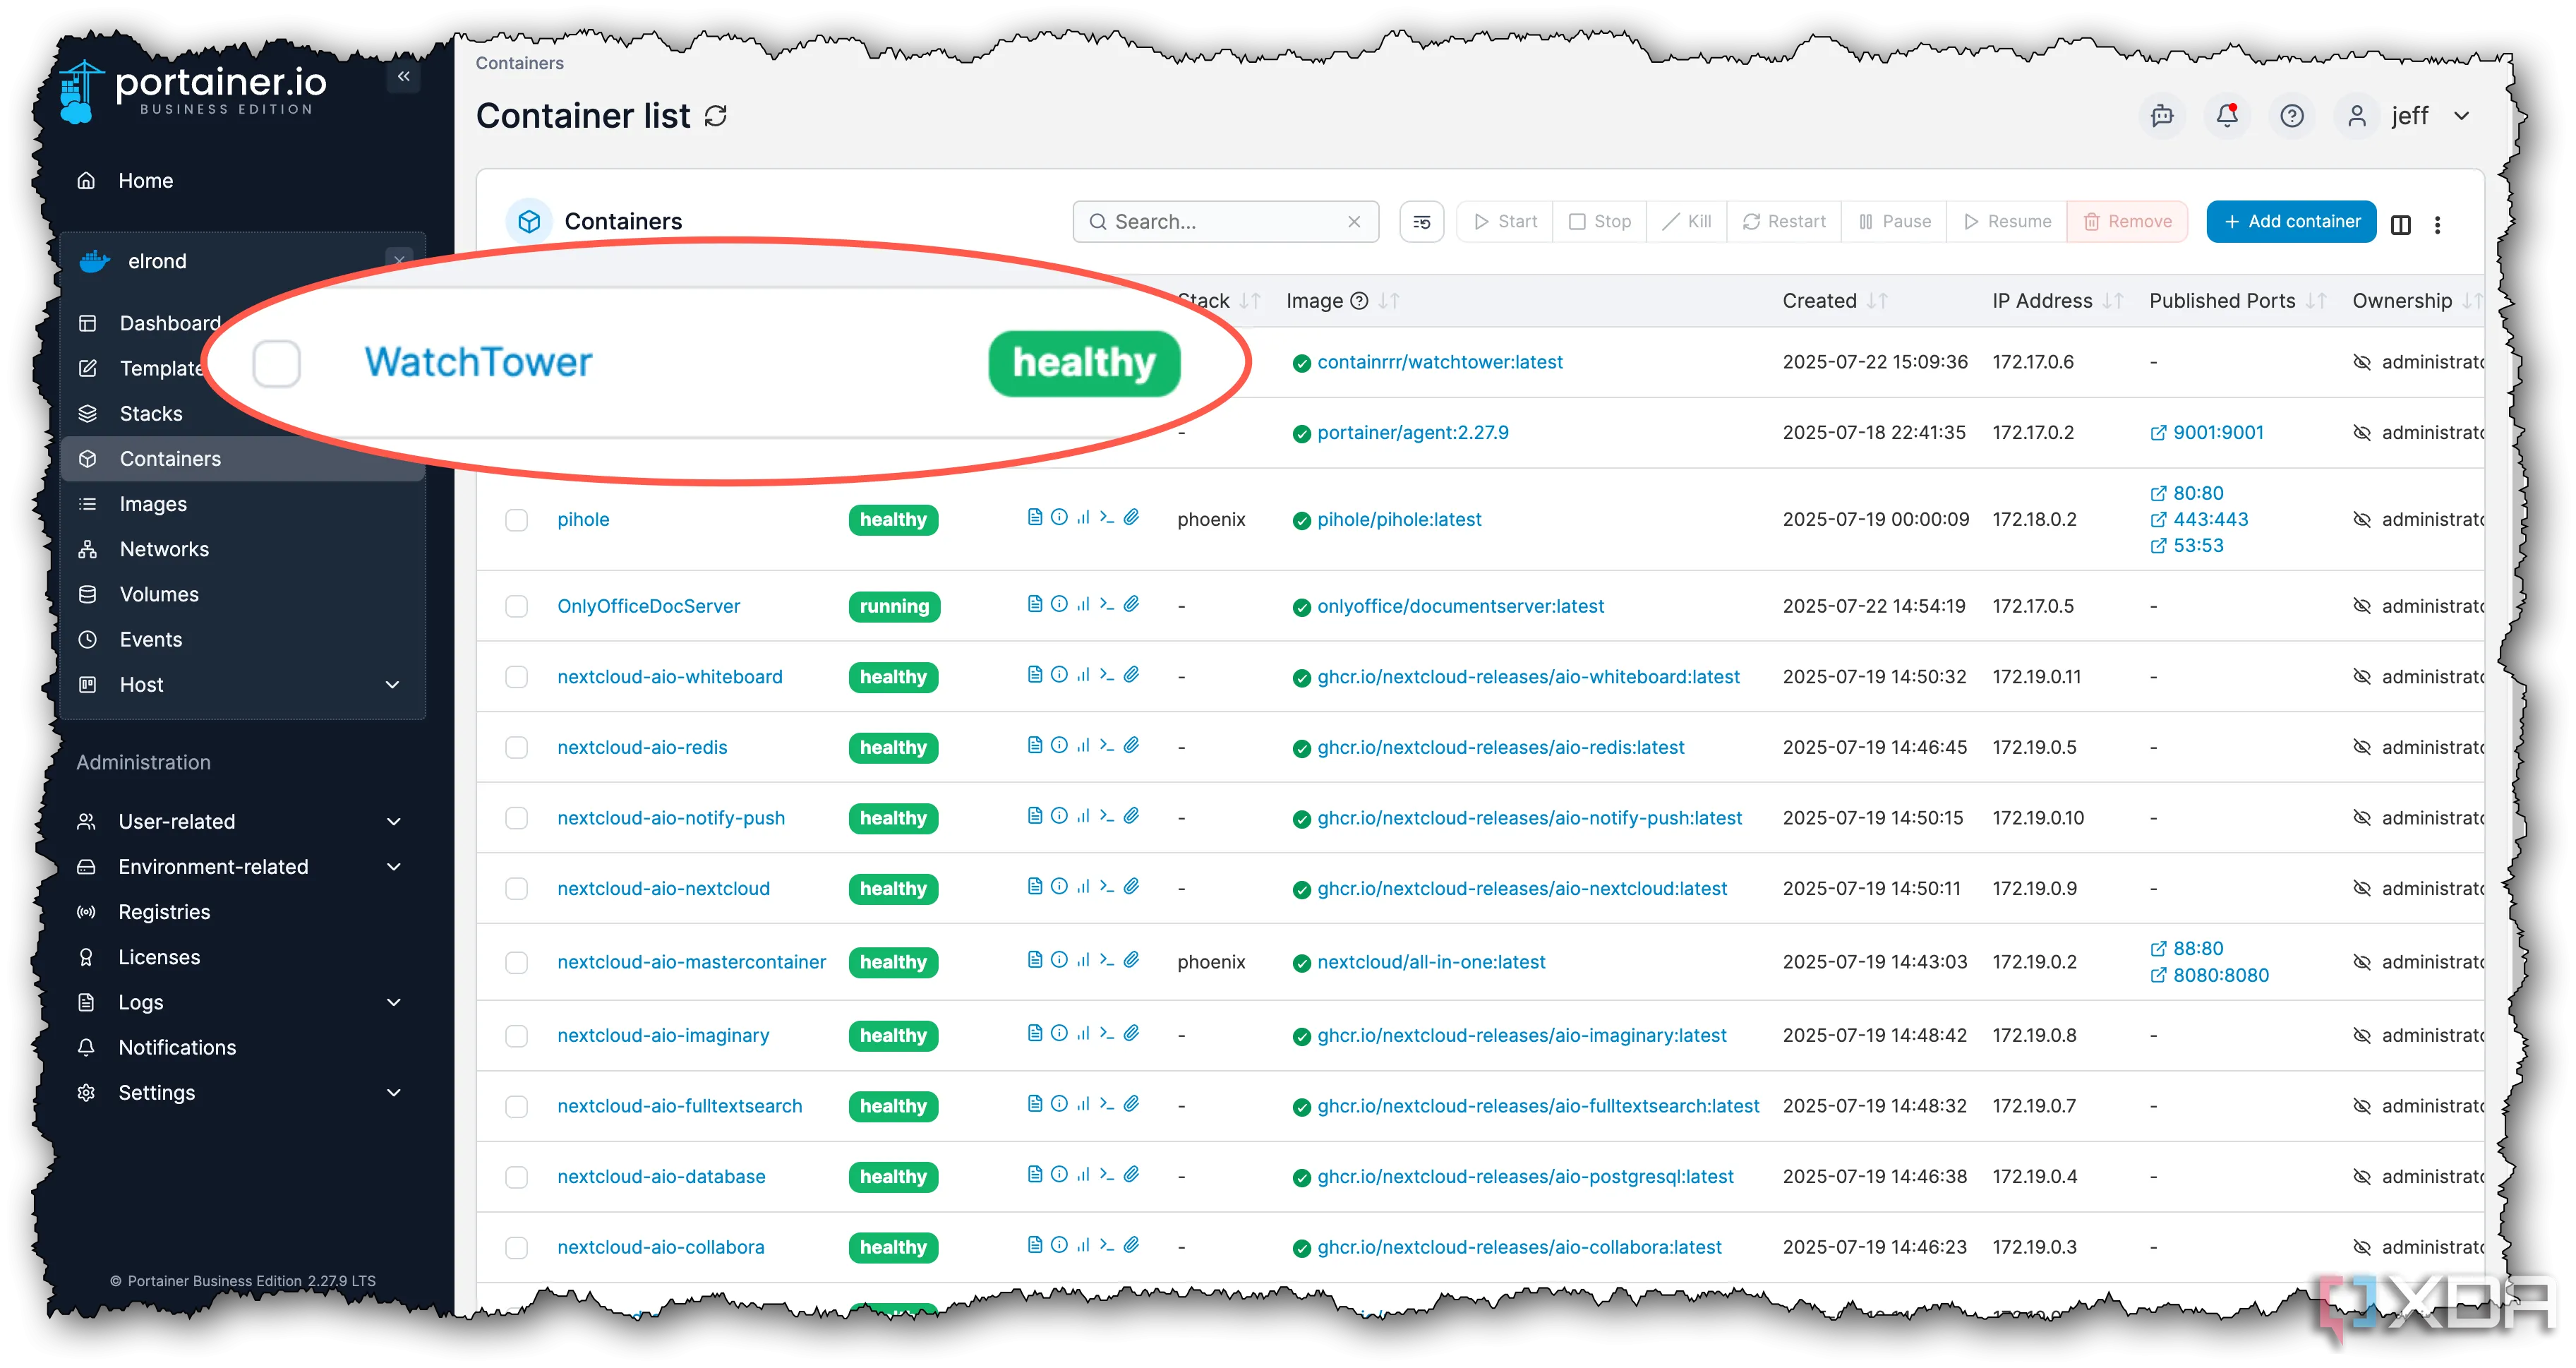Tick the nextcloud-aio-collabora checkbox

coord(516,1248)
